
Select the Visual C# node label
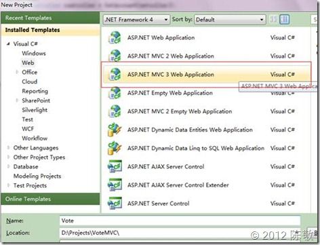click(26, 43)
